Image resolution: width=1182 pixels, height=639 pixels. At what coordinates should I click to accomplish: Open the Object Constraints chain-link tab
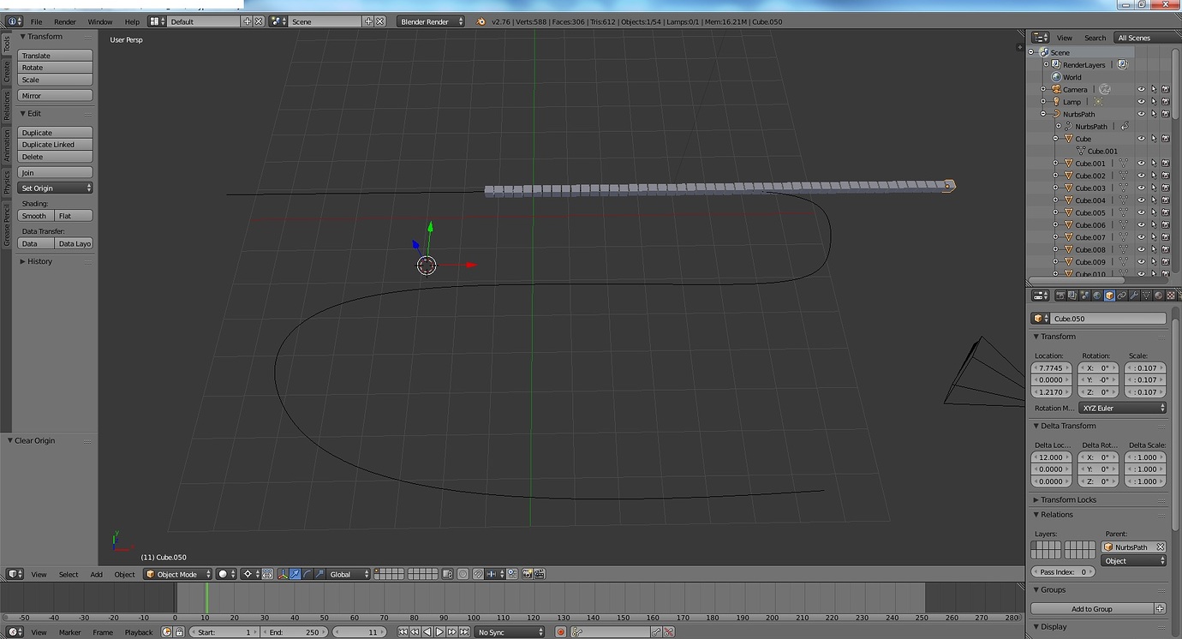[x=1122, y=296]
